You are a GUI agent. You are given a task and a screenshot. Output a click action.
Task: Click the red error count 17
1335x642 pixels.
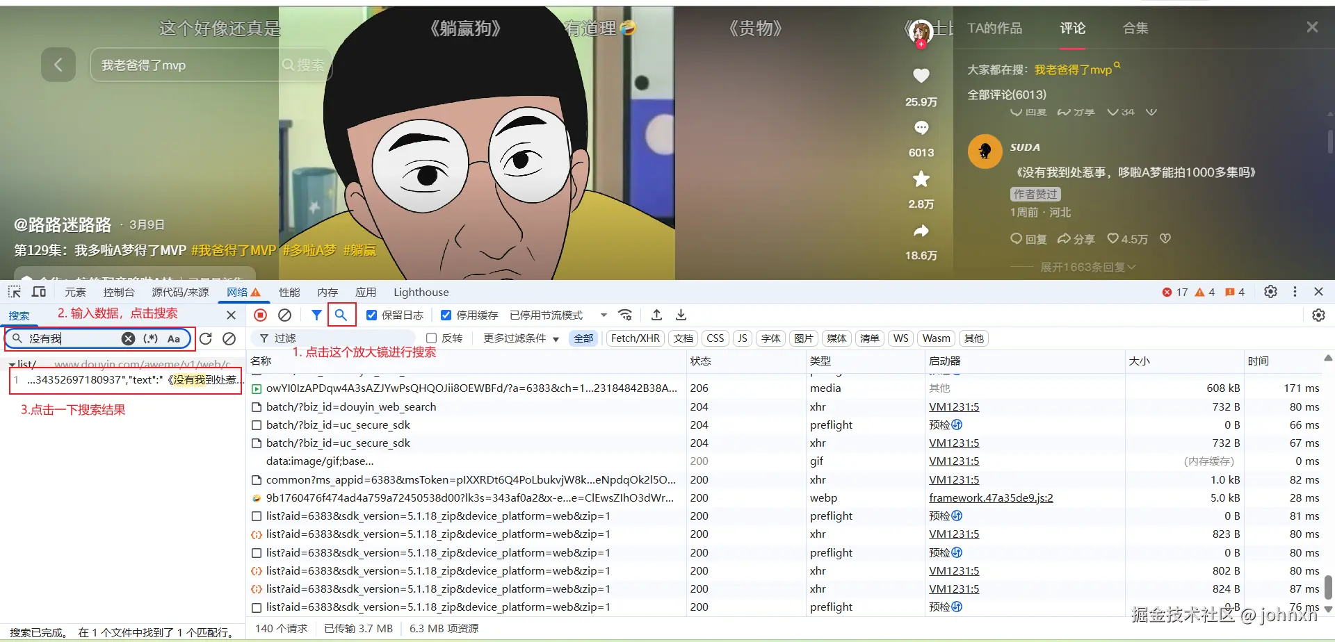(x=1175, y=293)
